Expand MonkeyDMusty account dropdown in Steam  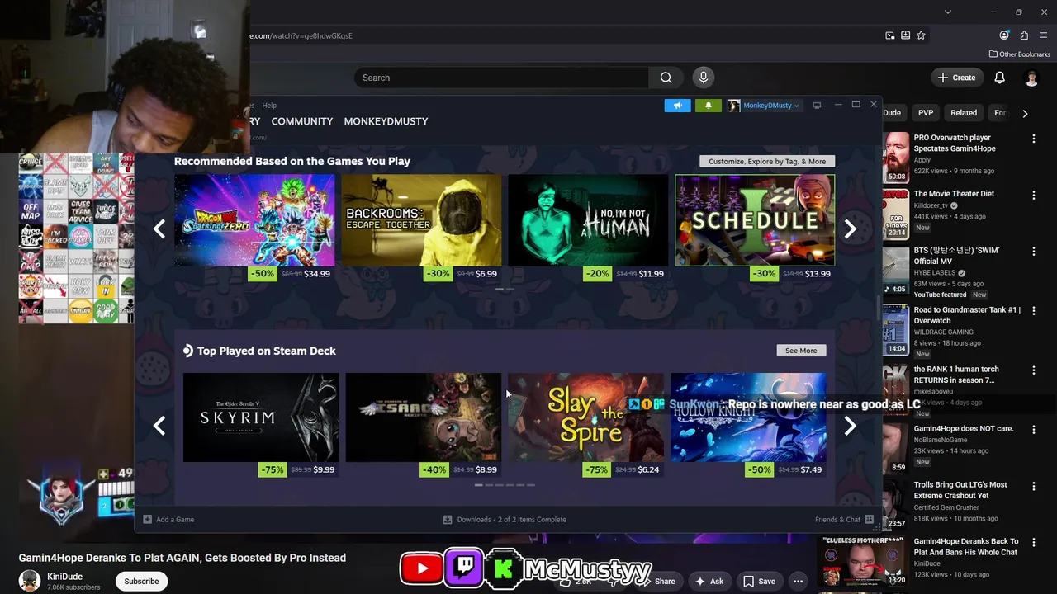point(771,106)
